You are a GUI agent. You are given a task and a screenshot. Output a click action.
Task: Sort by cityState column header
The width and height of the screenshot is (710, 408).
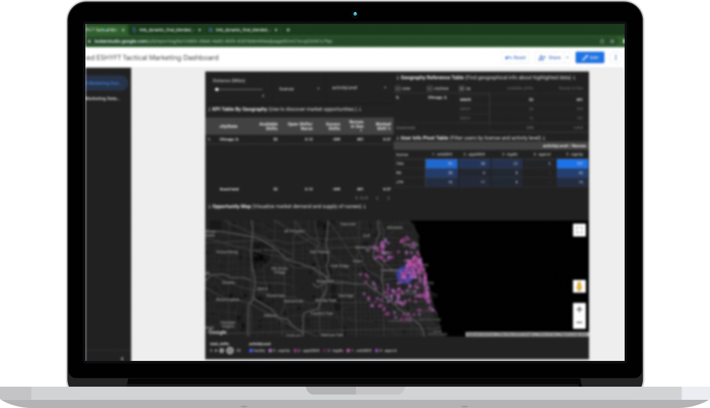tap(229, 126)
